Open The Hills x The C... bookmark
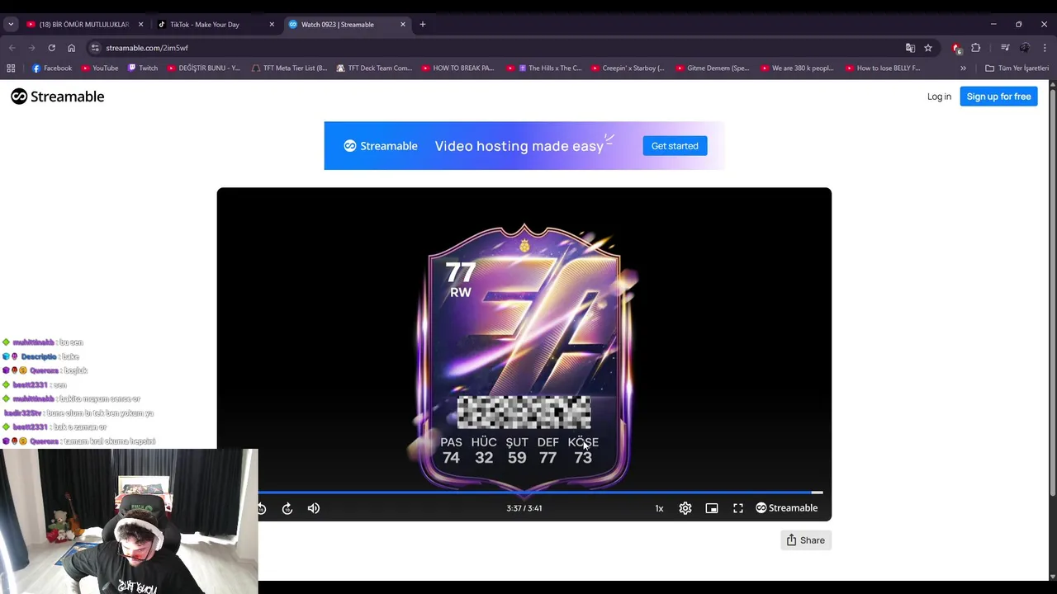This screenshot has height=594, width=1057. 544,68
